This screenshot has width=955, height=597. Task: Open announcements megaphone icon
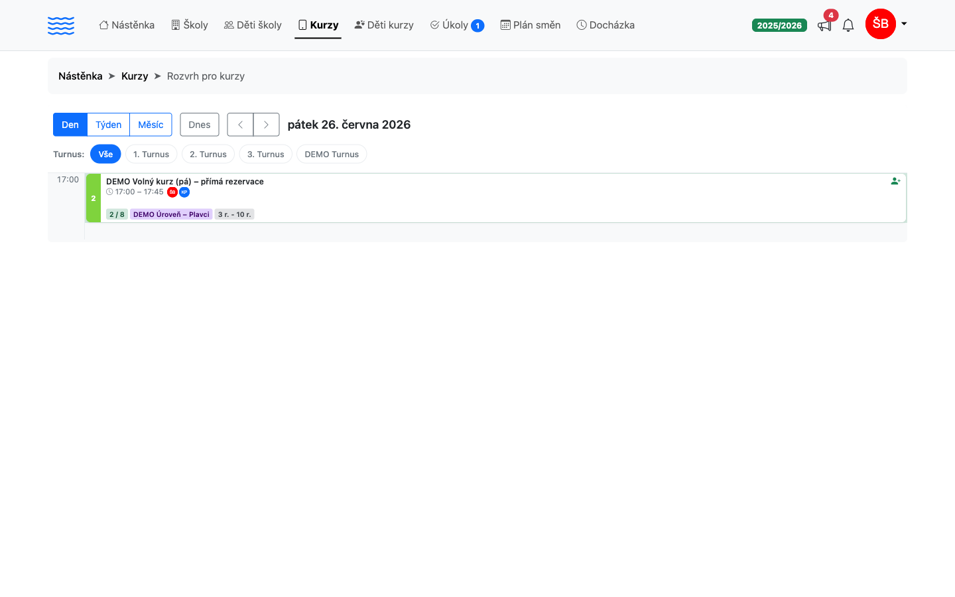click(x=824, y=26)
